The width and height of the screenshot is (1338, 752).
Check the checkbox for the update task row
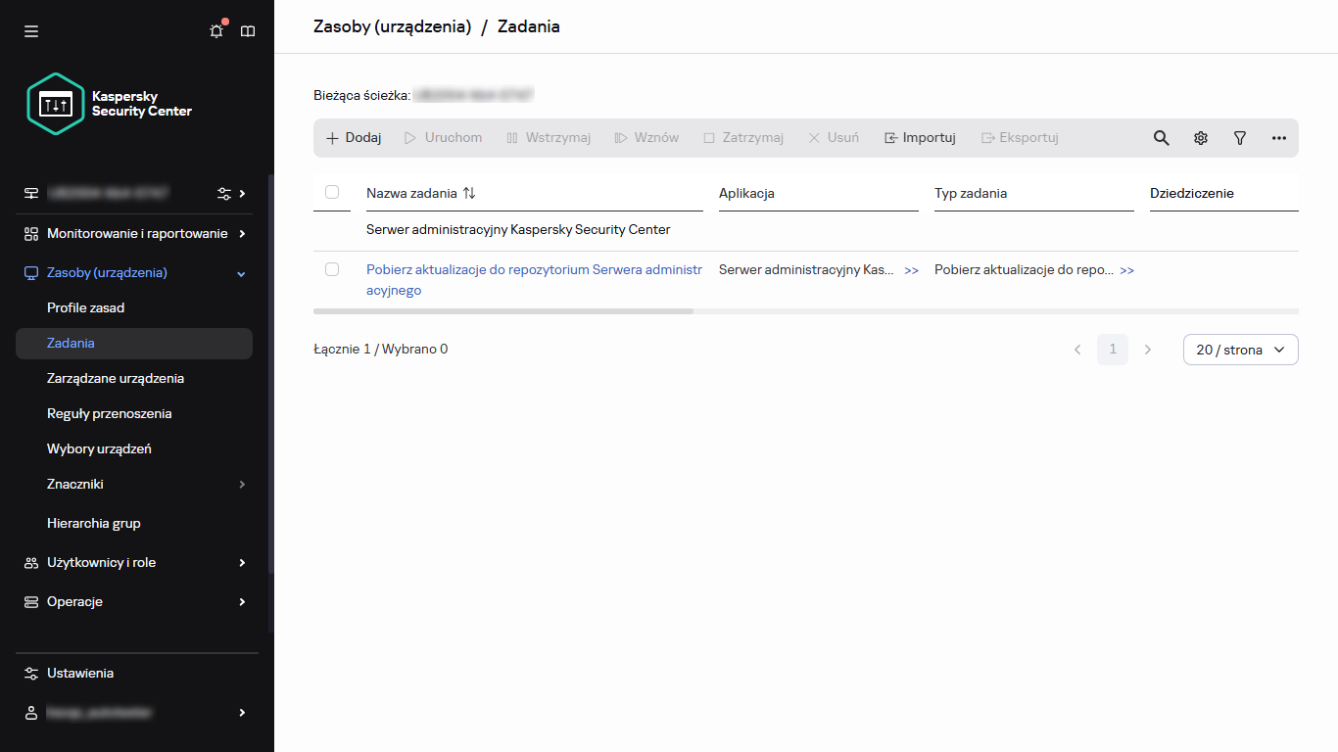click(332, 268)
